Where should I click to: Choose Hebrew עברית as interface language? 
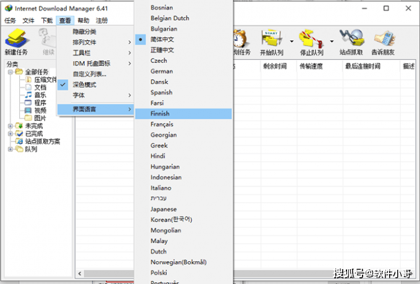183,198
